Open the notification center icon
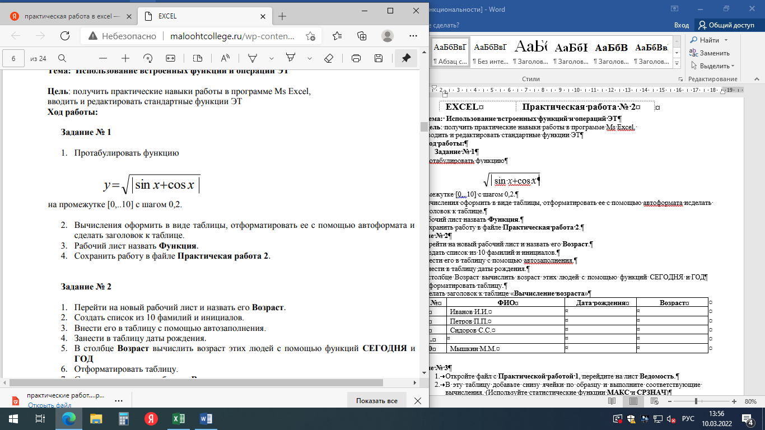 pyautogui.click(x=748, y=418)
